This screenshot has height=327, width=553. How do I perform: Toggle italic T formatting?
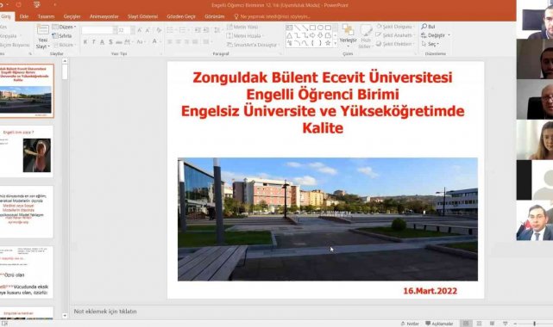click(x=93, y=42)
